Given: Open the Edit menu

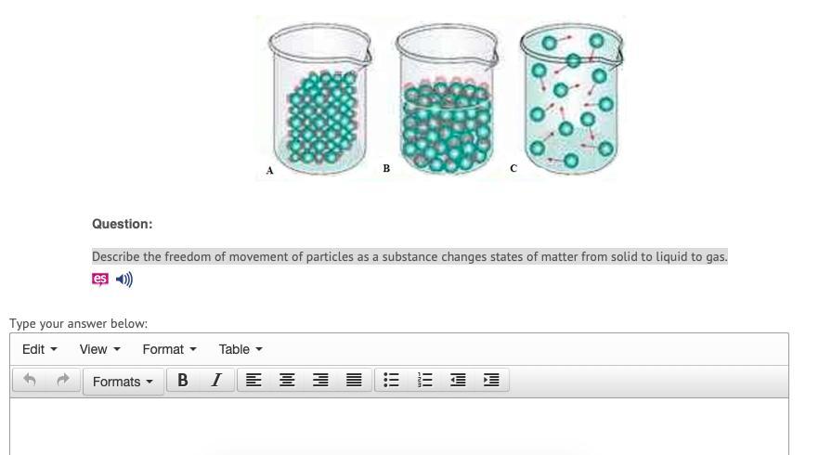Looking at the screenshot, I should point(40,349).
